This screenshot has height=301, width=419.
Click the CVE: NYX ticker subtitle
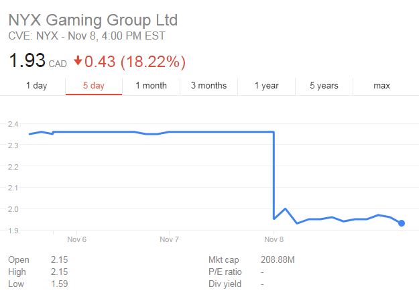coord(86,36)
